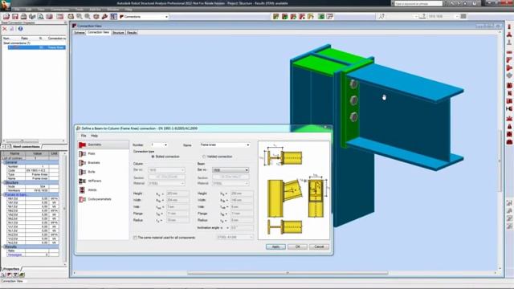Select the Properties tab at bottom left
Image resolution: width=514 pixels, height=289 pixels.
pos(11,269)
